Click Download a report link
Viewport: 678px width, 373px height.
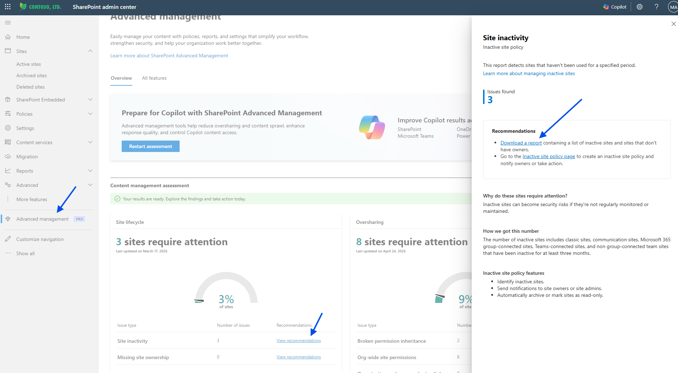point(521,143)
